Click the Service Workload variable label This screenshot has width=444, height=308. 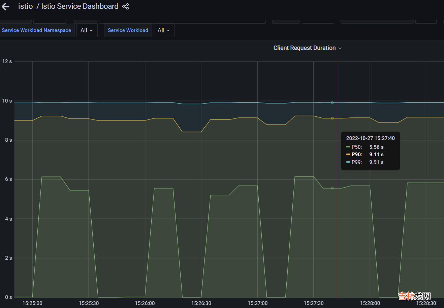coord(128,30)
